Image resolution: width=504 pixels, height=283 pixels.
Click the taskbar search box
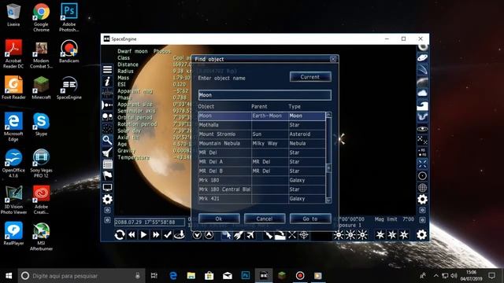click(x=82, y=276)
